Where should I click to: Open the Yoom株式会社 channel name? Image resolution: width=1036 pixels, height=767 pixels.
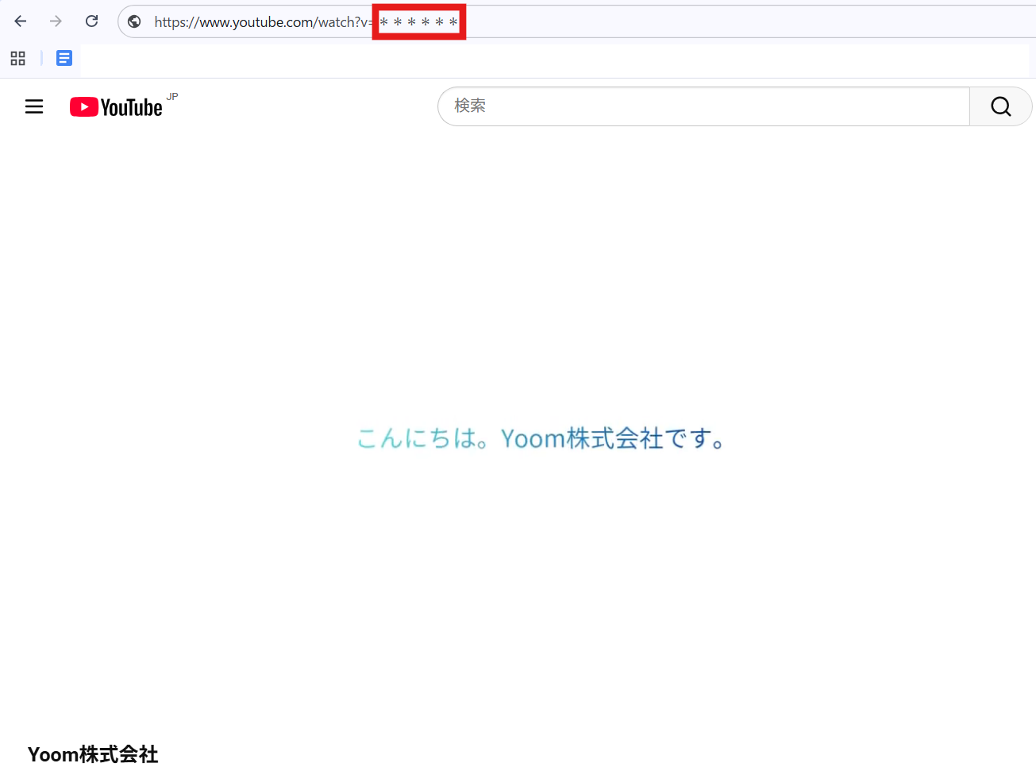coord(93,754)
